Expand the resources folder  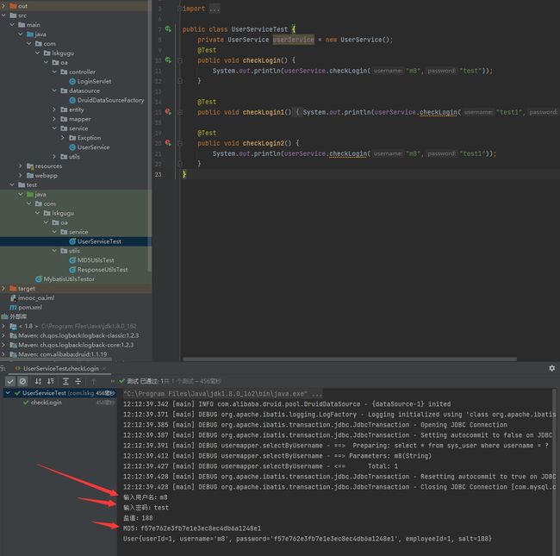pos(21,166)
